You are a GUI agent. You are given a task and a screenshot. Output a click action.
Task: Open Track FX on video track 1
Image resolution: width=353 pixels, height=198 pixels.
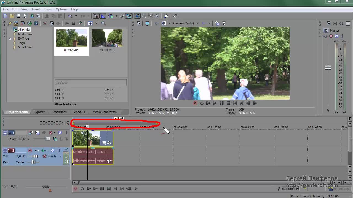[x=44, y=133]
